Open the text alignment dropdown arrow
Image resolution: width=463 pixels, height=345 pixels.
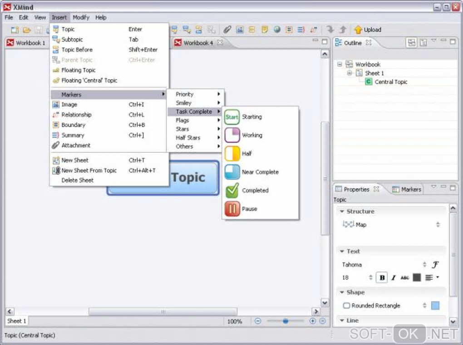click(438, 277)
